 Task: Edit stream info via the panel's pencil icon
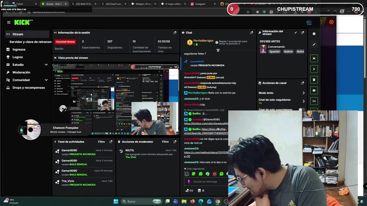click(296, 33)
